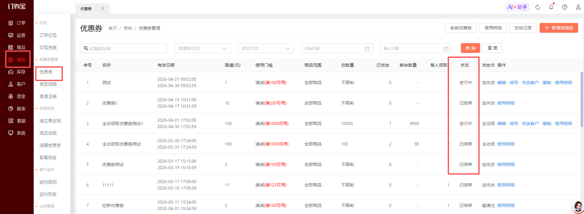584x214 pixels.
Task: Click the 新增优惠券 button
Action: pyautogui.click(x=559, y=28)
